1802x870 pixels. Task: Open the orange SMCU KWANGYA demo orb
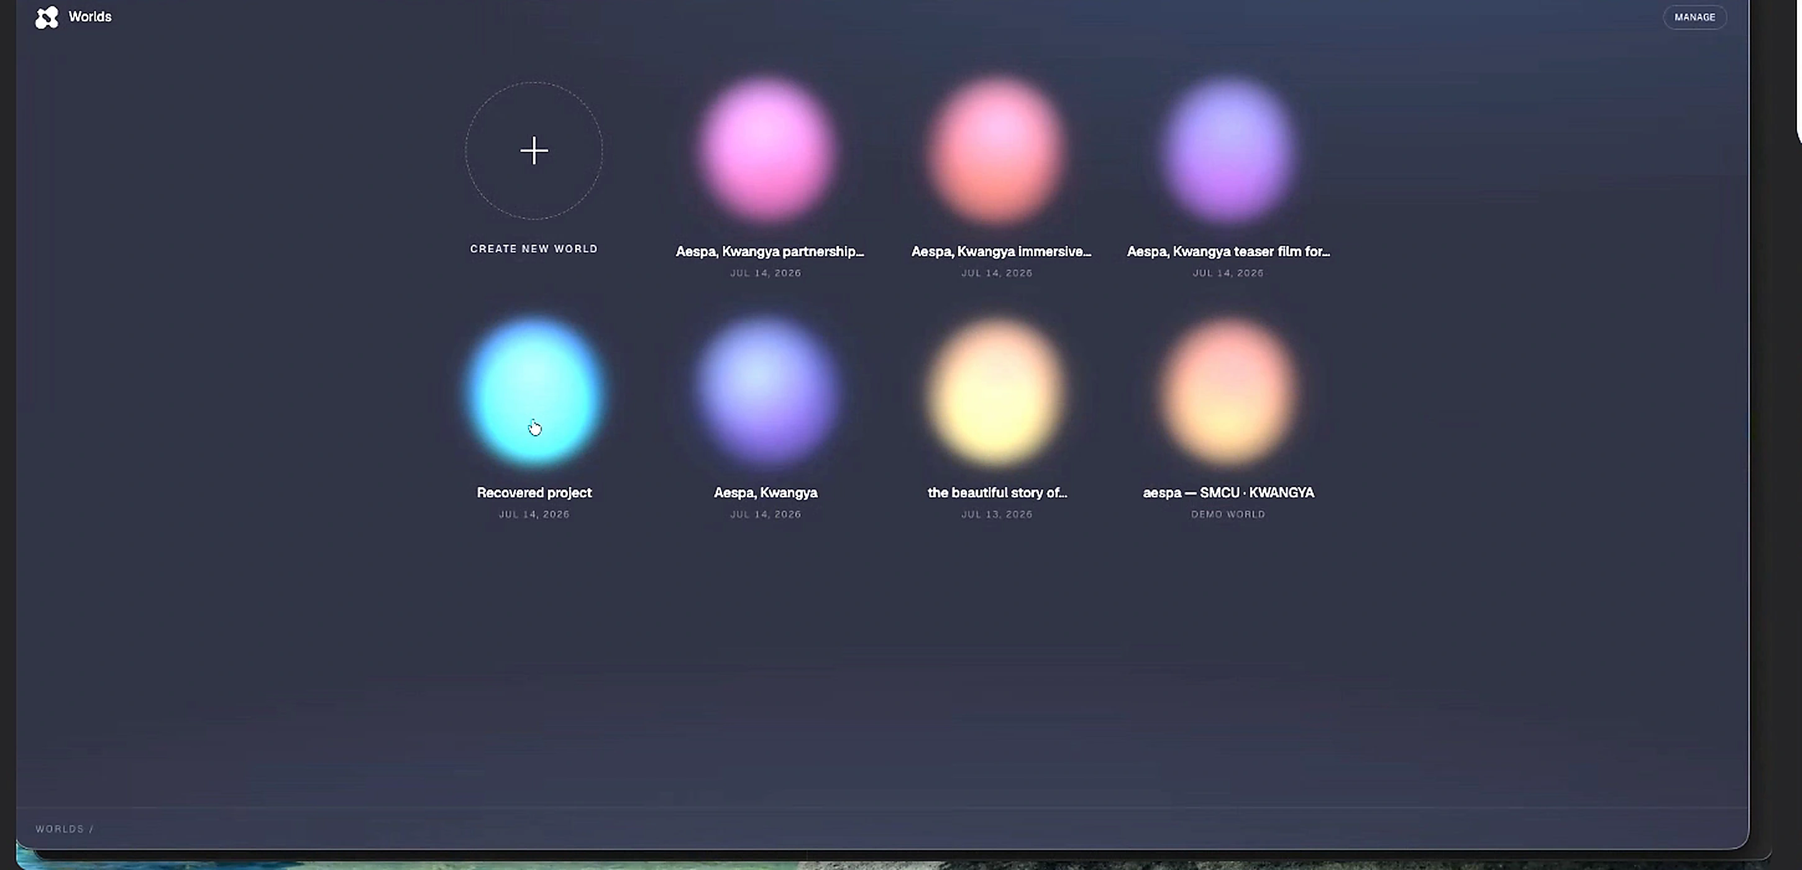(x=1228, y=391)
